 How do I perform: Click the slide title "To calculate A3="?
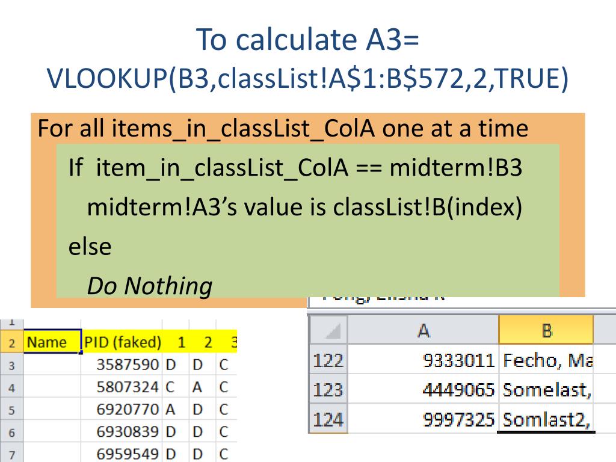pyautogui.click(x=307, y=39)
